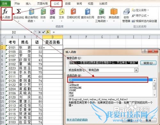Click the Name Box showing D2
This screenshot has width=160, height=125.
(15, 32)
